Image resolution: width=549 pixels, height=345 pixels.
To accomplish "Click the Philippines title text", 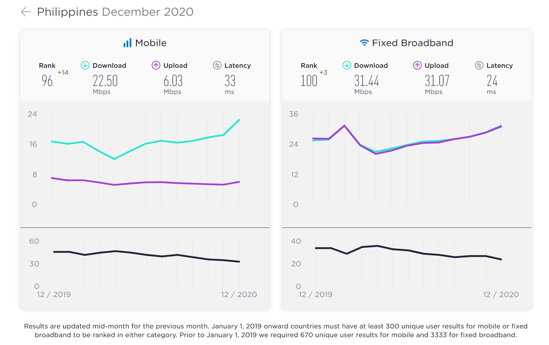I will 68,12.
